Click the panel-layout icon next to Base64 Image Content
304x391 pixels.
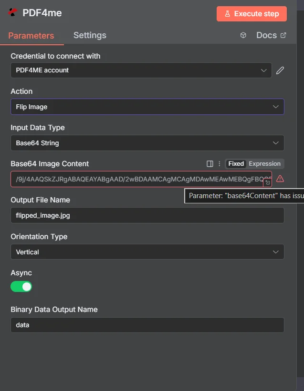(210, 163)
